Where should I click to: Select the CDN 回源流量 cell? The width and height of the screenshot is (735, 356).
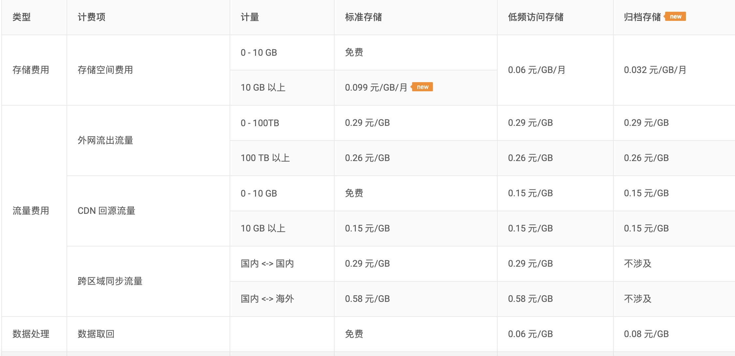click(x=106, y=211)
